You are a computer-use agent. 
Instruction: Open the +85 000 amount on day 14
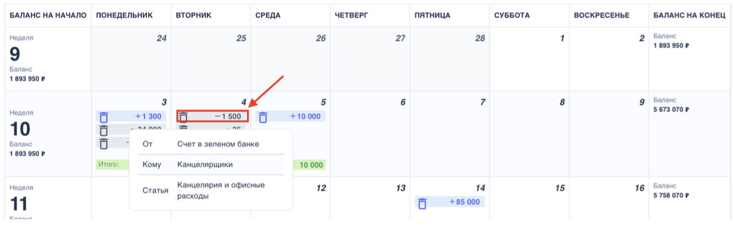(x=464, y=203)
